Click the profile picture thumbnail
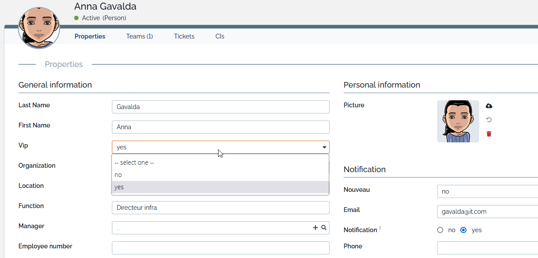This screenshot has height=258, width=538. tap(458, 121)
